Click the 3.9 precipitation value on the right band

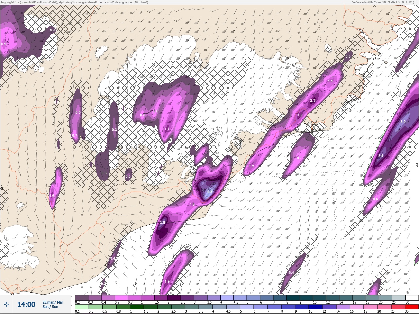(403, 122)
